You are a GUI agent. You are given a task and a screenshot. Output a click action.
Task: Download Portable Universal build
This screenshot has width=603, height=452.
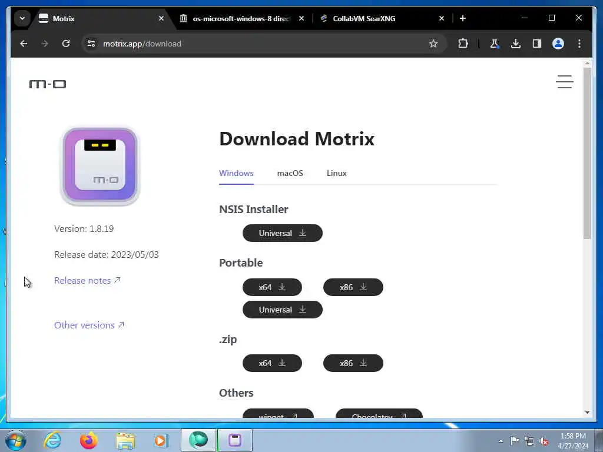282,310
